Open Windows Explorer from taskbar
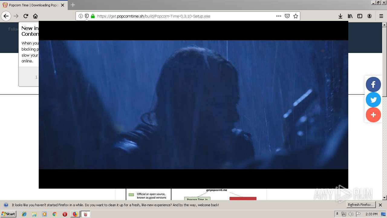The height and width of the screenshot is (218, 387). [x=34, y=214]
